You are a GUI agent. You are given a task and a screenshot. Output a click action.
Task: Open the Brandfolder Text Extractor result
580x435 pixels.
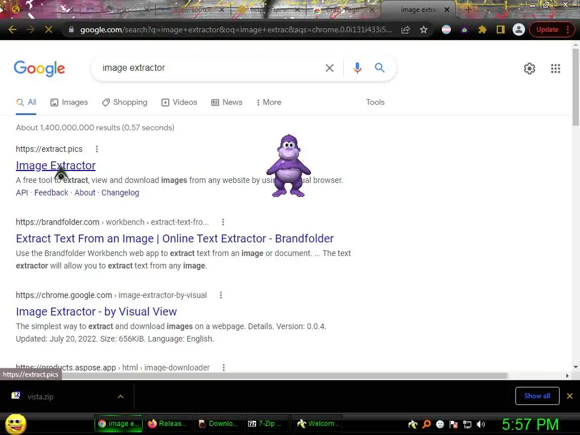tap(174, 238)
